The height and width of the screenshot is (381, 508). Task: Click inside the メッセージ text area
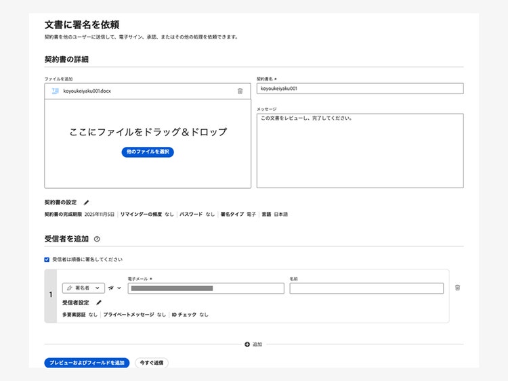coord(360,150)
